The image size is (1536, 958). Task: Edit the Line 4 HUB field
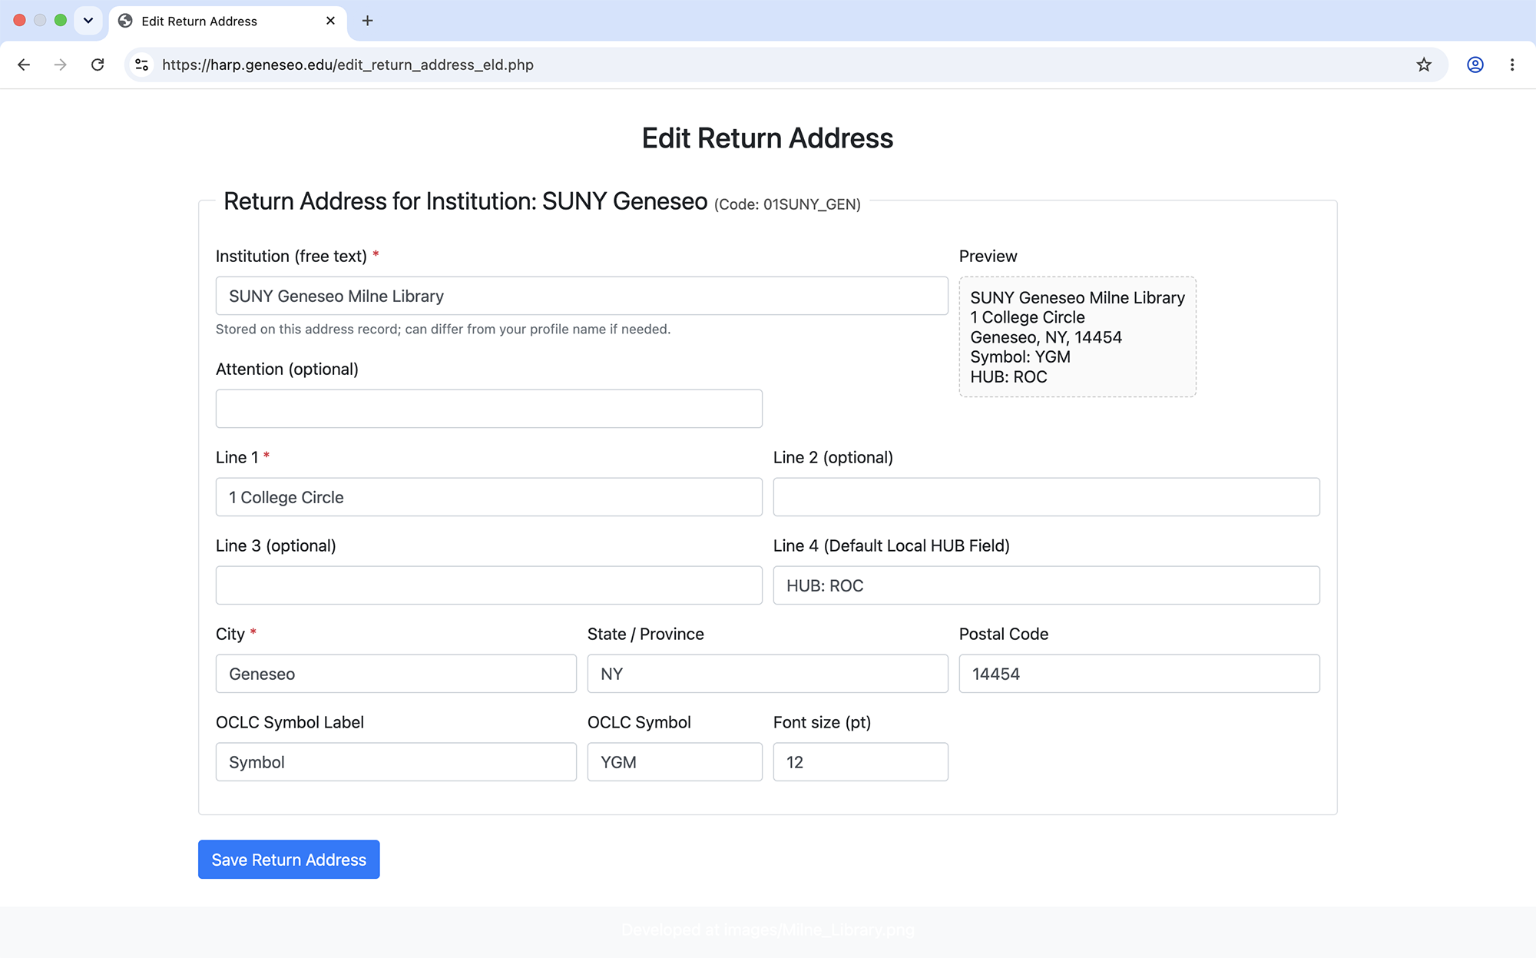click(1047, 585)
